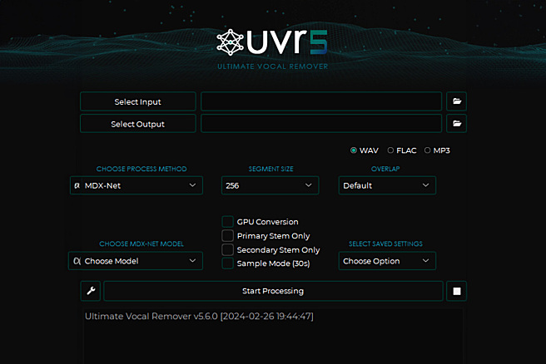The width and height of the screenshot is (546, 364).
Task: Open the Choose Model dropdown
Action: click(x=136, y=261)
